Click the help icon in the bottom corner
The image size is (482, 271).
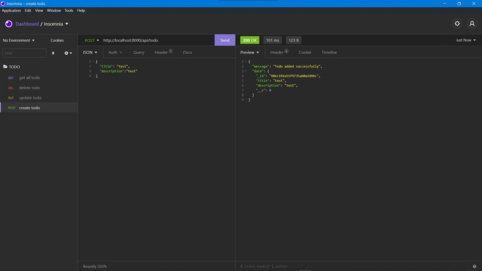pyautogui.click(x=474, y=266)
